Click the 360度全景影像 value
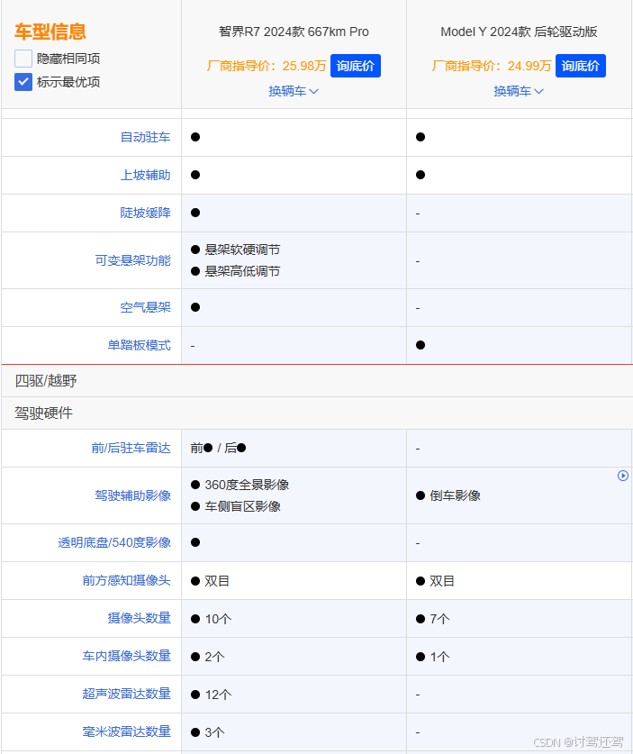Screen dimensions: 633x754 [247, 485]
